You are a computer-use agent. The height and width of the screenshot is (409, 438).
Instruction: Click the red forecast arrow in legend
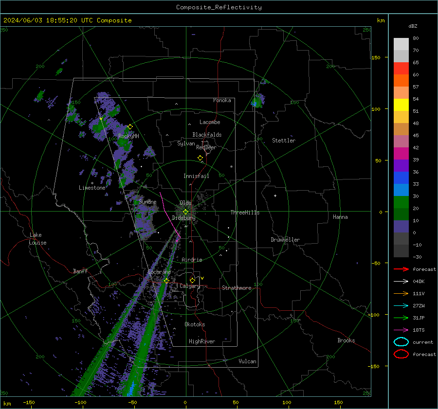tap(401, 269)
